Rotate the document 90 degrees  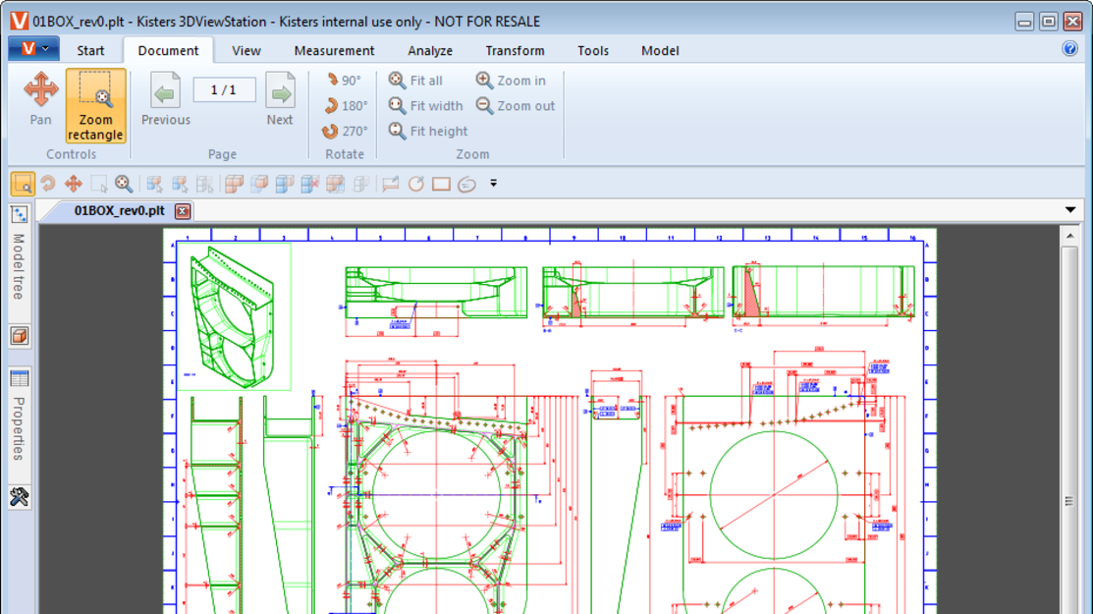(345, 81)
